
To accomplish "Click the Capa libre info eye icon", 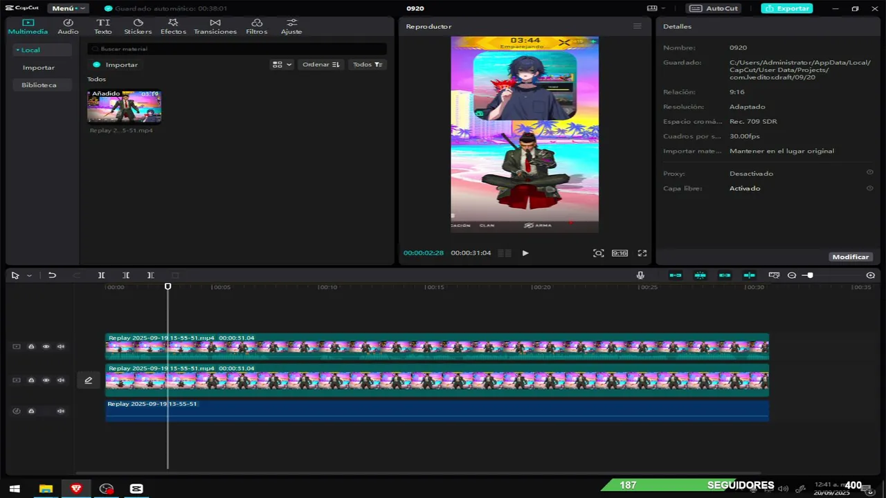I will [870, 187].
